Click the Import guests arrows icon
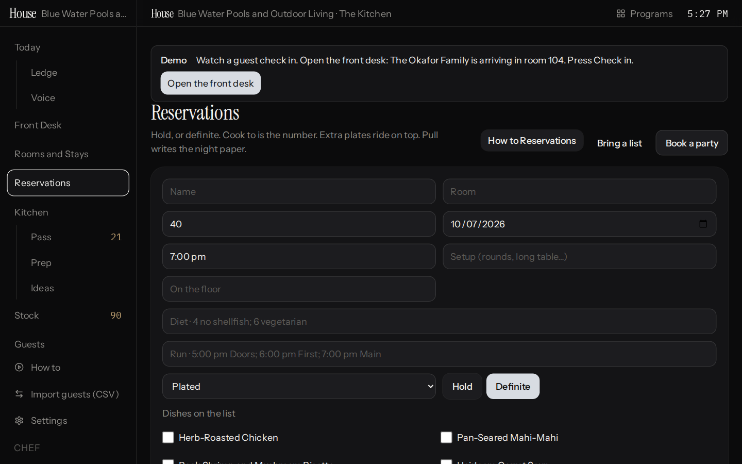742x464 pixels. click(19, 394)
